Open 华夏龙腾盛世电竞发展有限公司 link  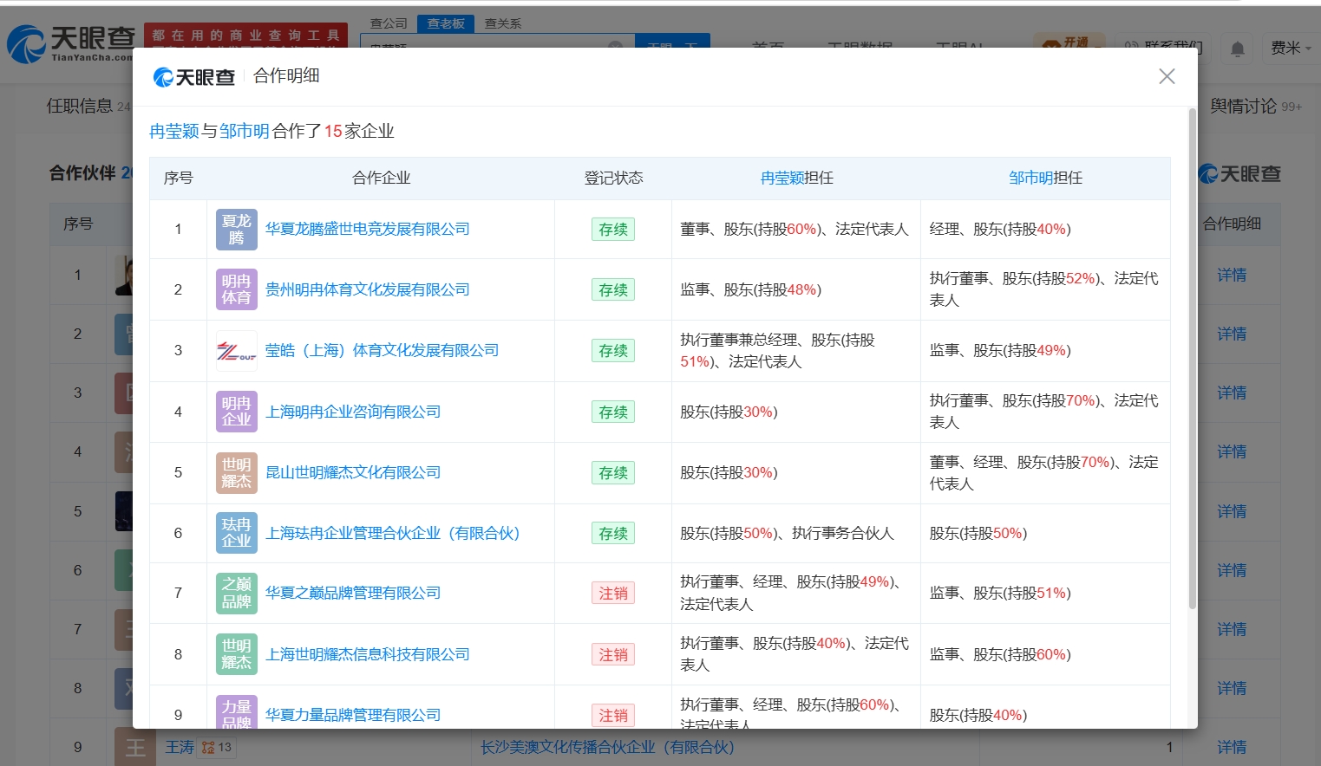pyautogui.click(x=368, y=229)
